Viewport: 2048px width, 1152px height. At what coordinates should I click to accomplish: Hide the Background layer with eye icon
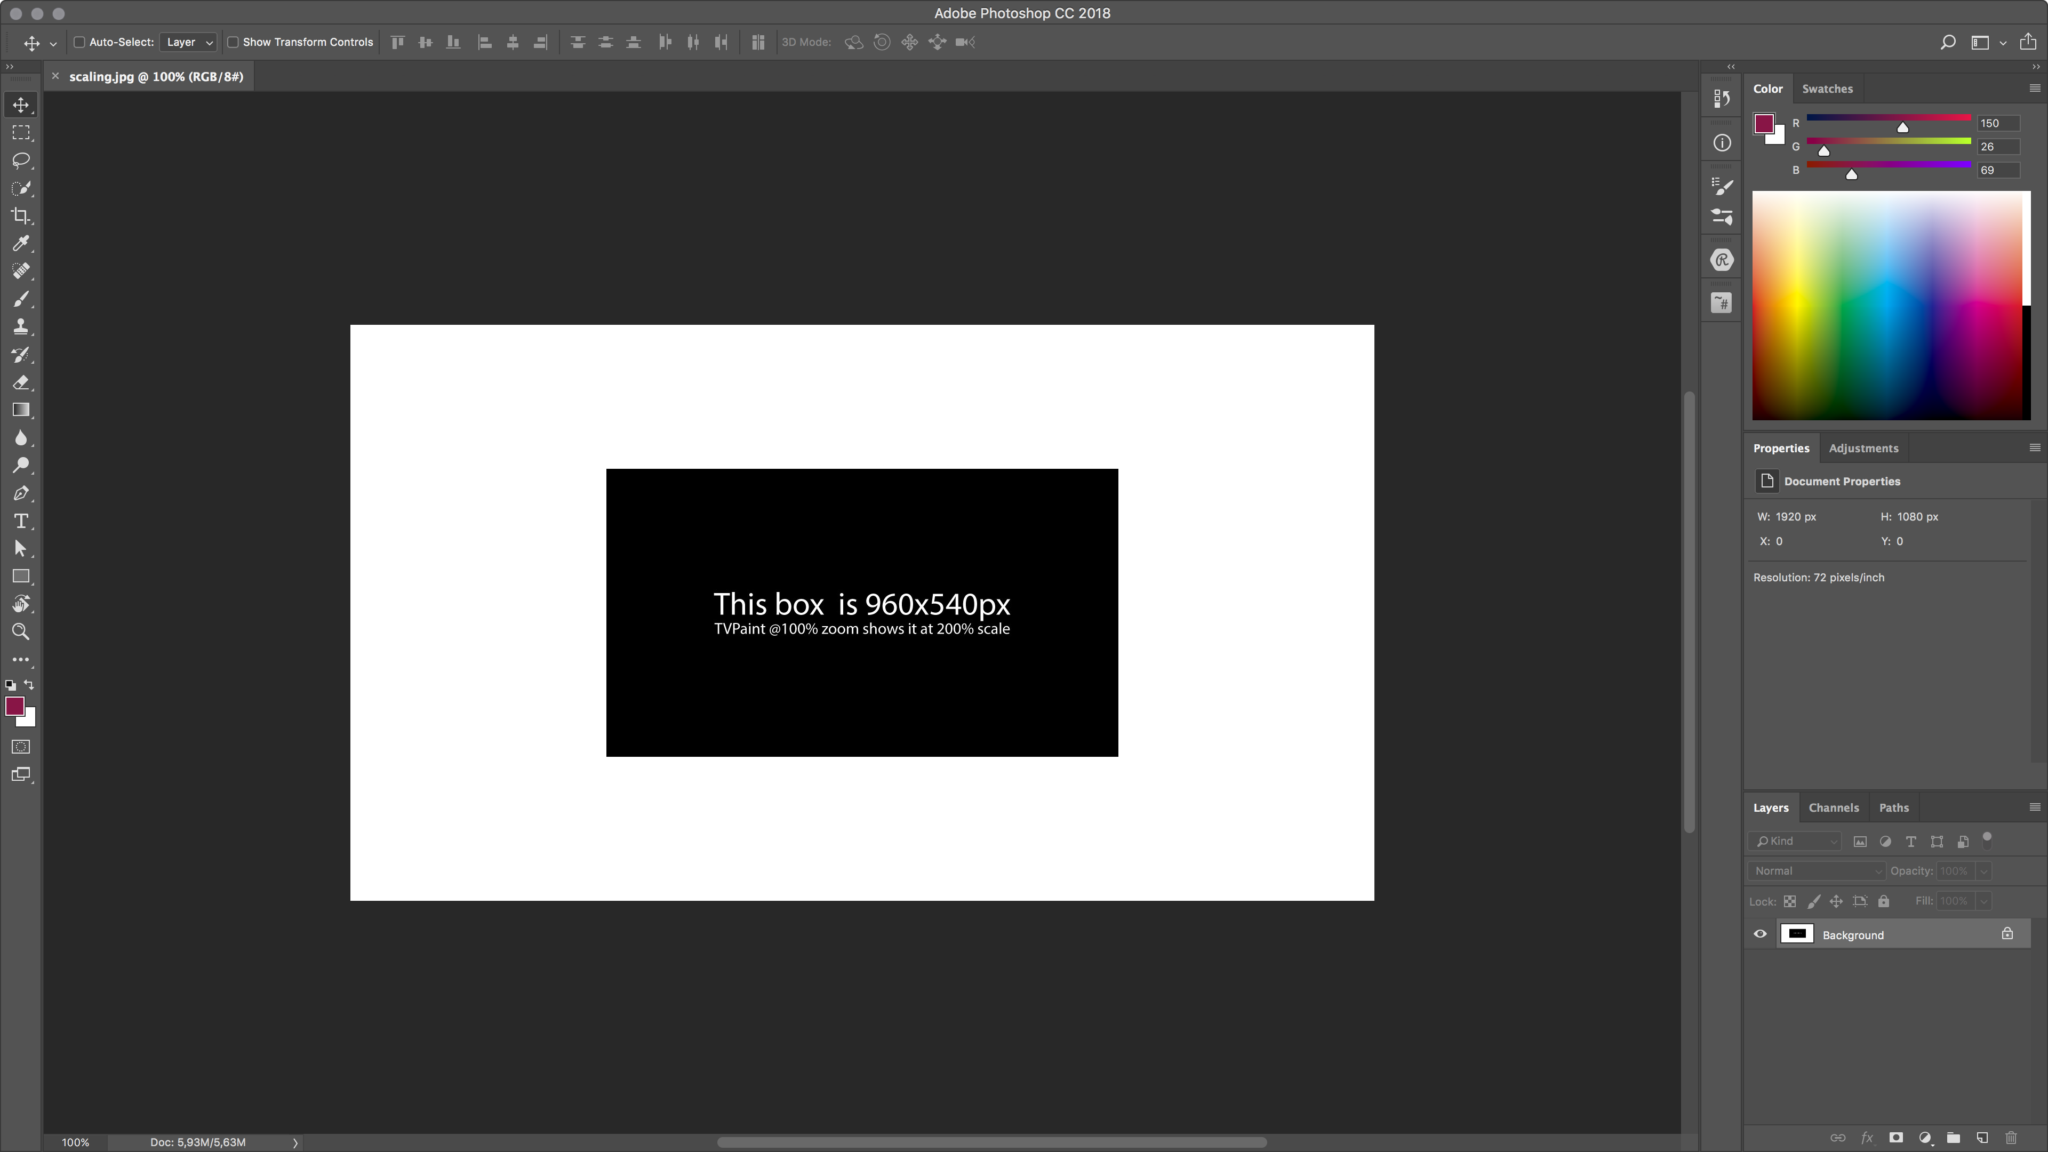pos(1760,934)
